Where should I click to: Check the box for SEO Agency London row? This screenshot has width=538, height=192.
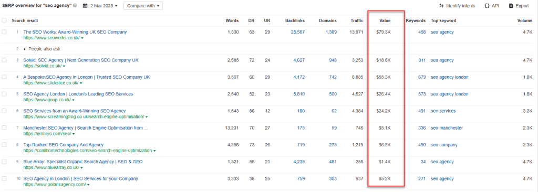(4, 94)
